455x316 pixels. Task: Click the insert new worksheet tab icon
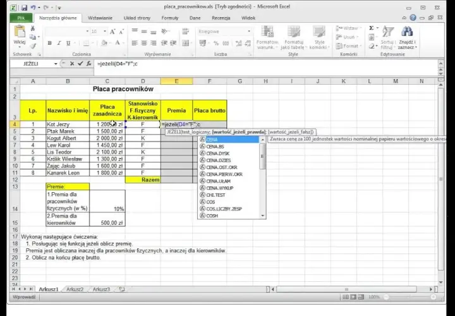point(122,289)
